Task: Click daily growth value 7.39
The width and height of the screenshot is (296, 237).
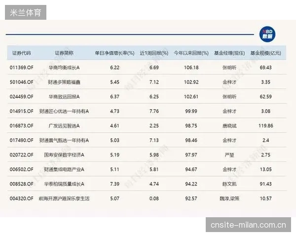Action: [x=114, y=184]
